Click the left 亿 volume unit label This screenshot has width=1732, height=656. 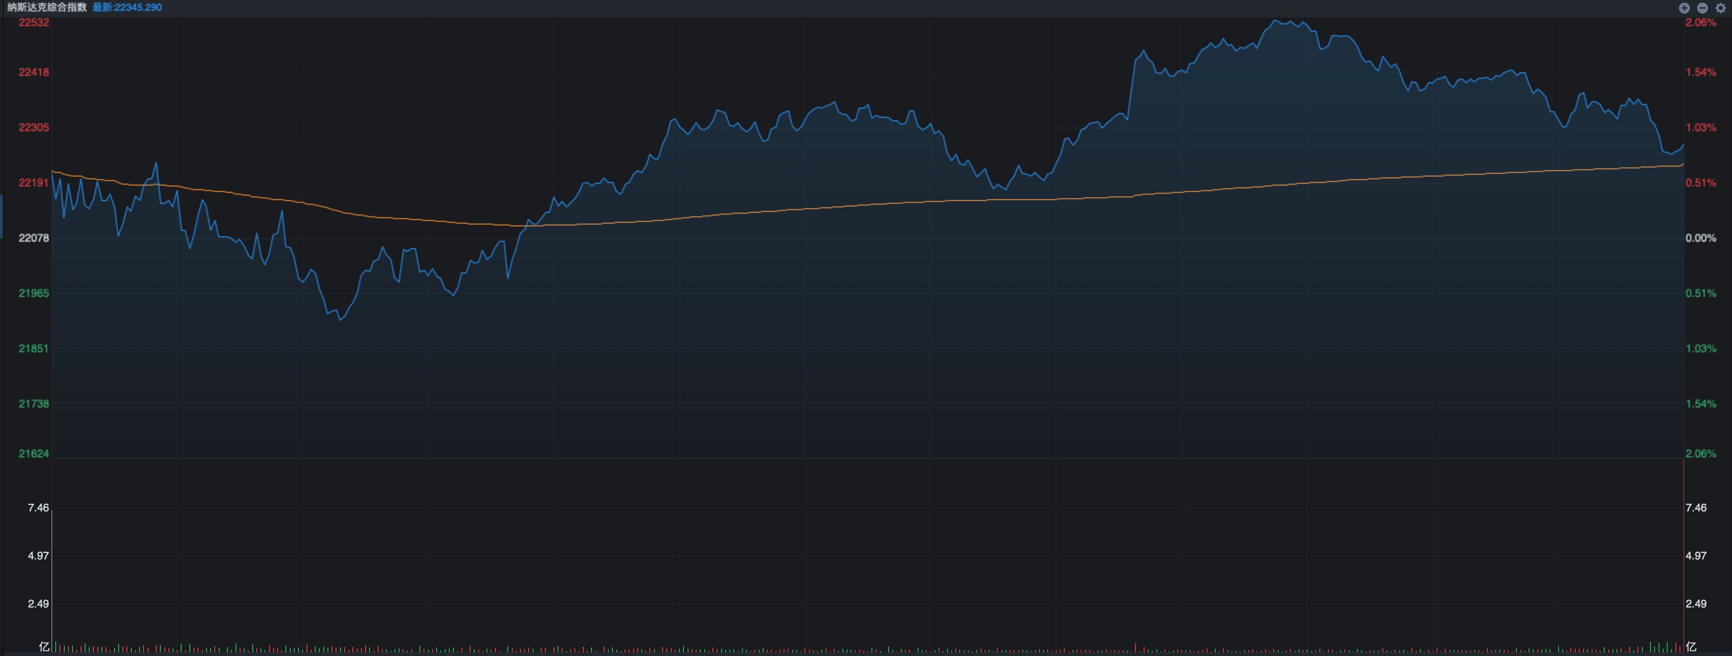[44, 646]
